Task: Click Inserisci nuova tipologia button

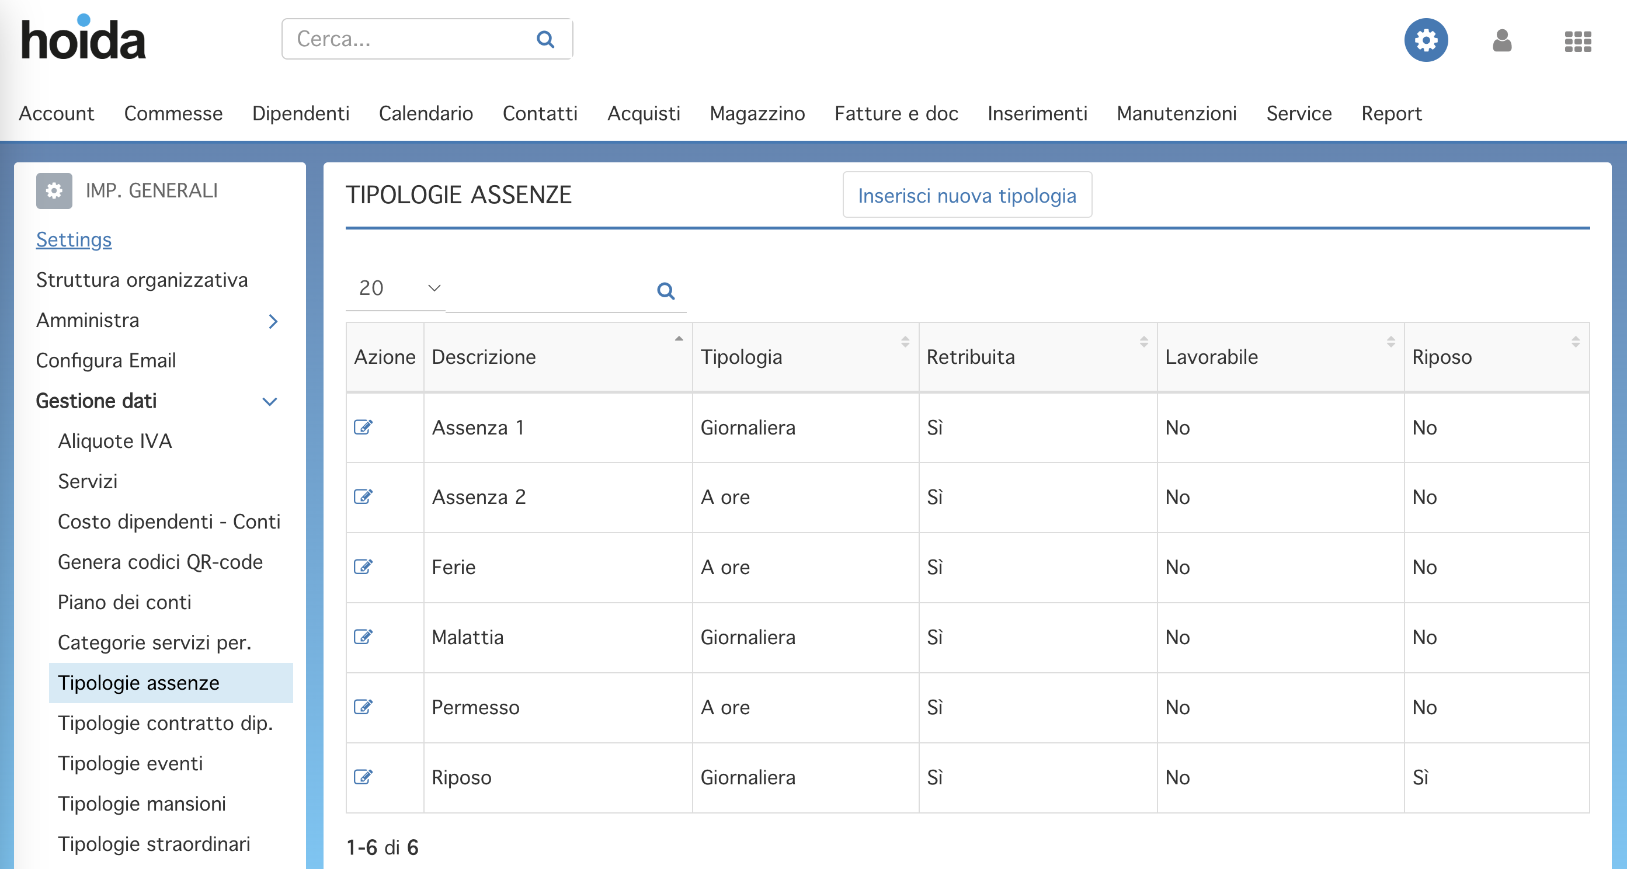Action: point(967,195)
